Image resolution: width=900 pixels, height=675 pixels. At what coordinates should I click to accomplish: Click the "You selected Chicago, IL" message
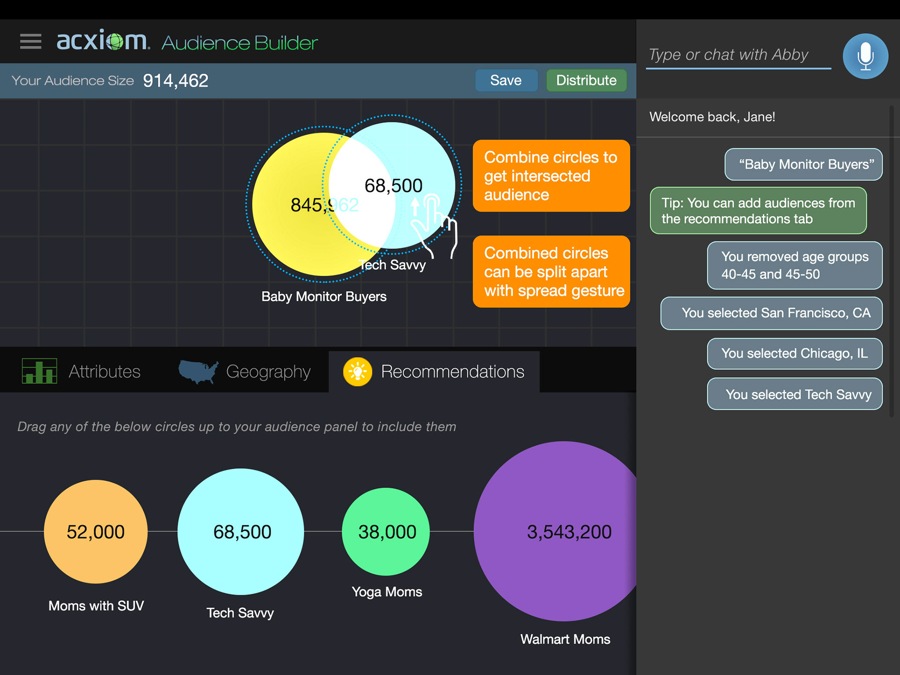pyautogui.click(x=795, y=353)
